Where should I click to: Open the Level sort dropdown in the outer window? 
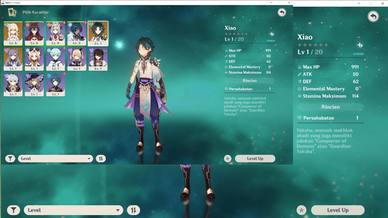tap(73, 210)
